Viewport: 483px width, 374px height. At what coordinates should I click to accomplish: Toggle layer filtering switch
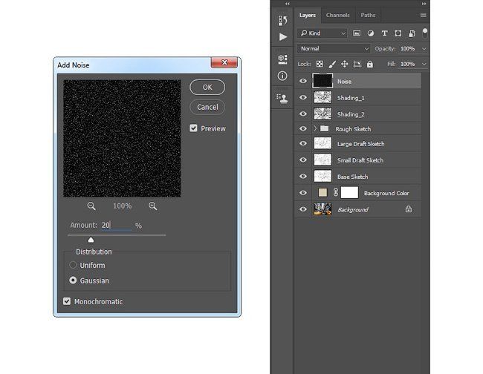pyautogui.click(x=425, y=33)
